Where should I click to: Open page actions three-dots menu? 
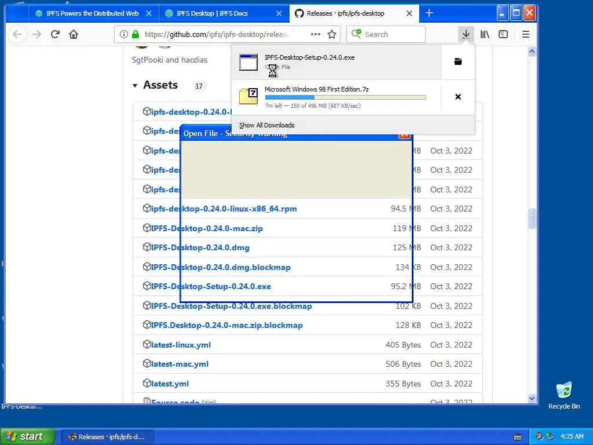pos(316,34)
